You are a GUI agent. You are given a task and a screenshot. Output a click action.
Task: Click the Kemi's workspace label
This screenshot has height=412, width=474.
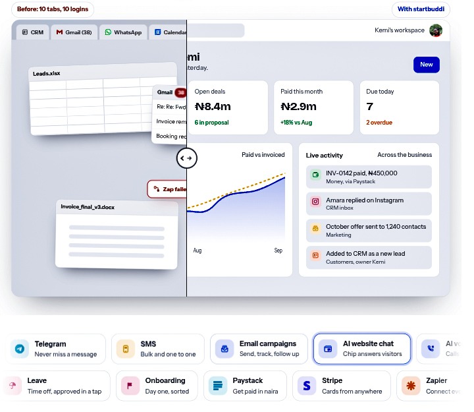click(x=400, y=30)
